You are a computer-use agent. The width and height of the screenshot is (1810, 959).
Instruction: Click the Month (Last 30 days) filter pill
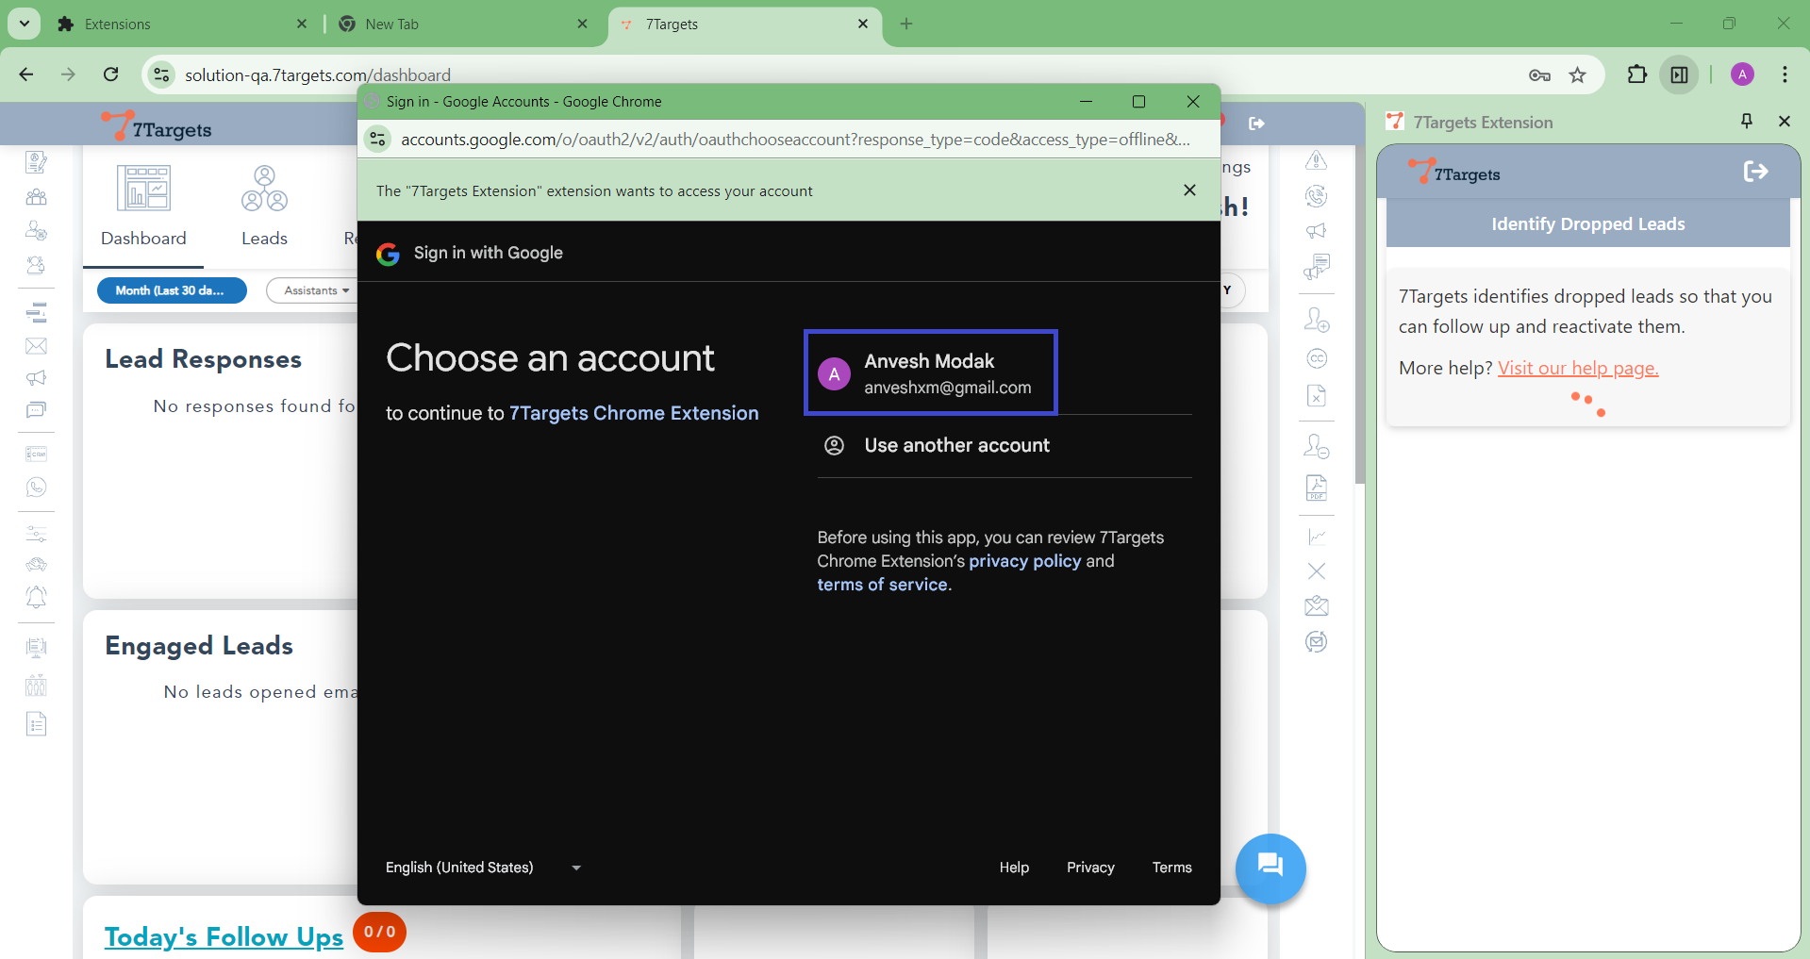click(x=171, y=290)
